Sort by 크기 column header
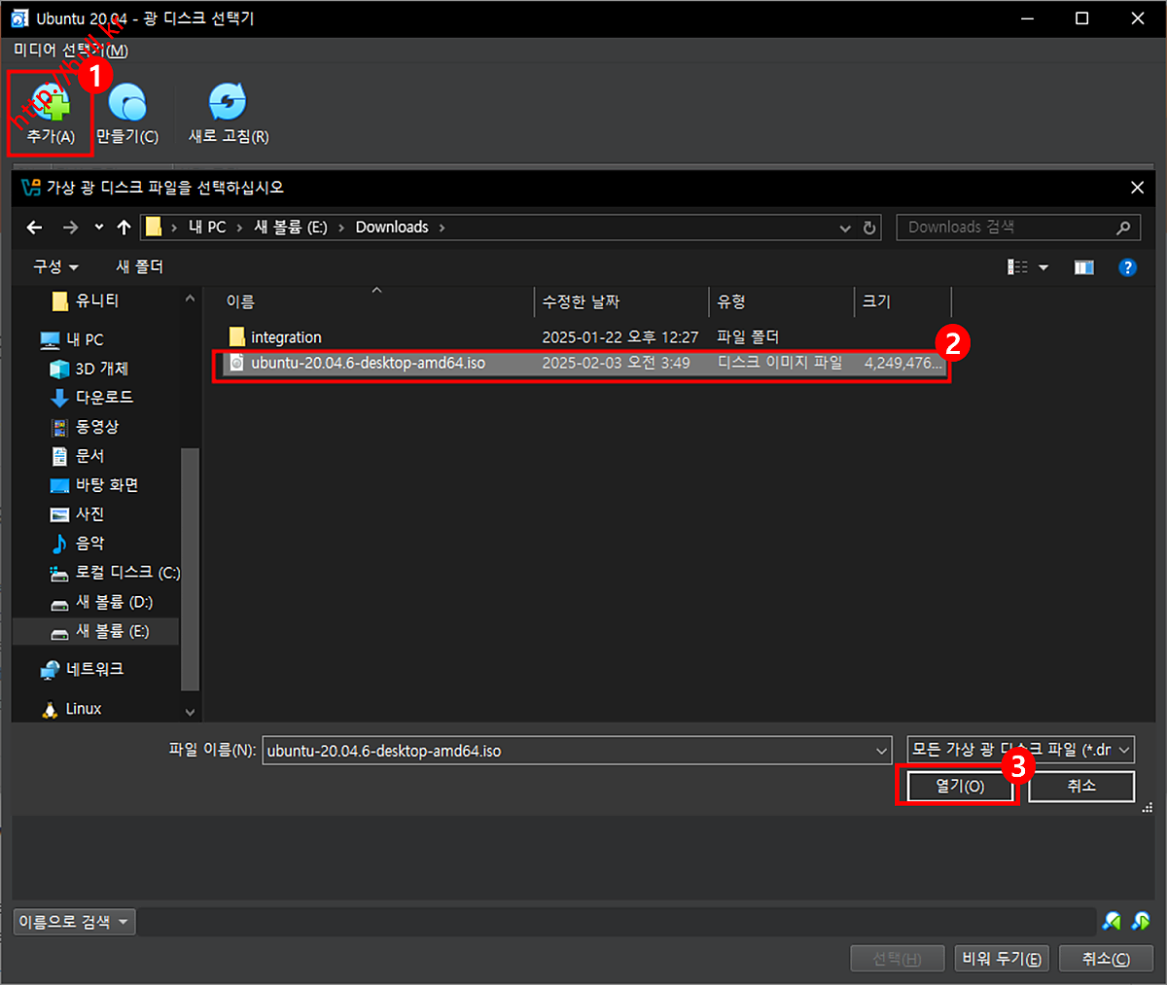 click(x=902, y=301)
